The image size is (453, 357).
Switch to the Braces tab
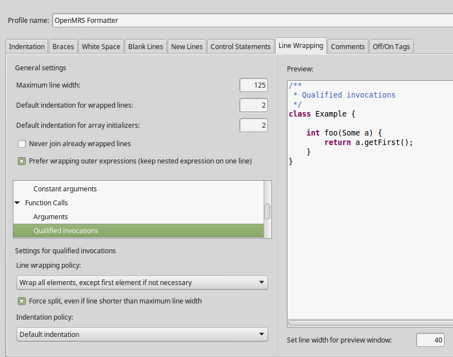tap(63, 46)
